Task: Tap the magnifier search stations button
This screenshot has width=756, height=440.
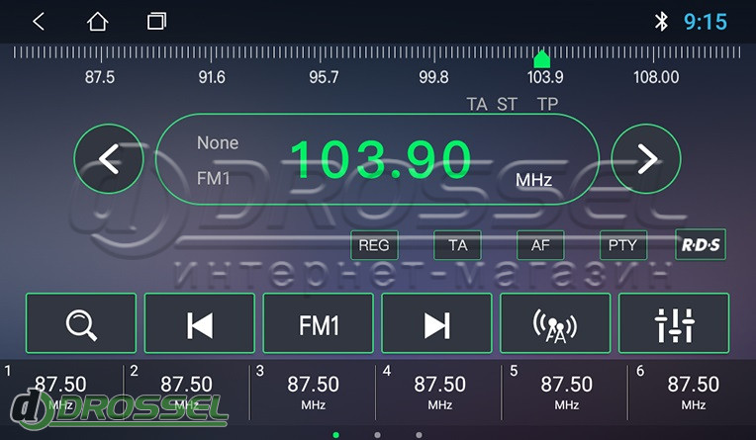Action: pos(80,323)
